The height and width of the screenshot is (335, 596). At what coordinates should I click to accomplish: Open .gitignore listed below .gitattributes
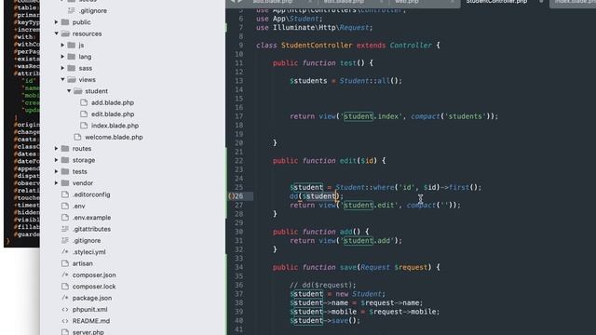click(87, 240)
